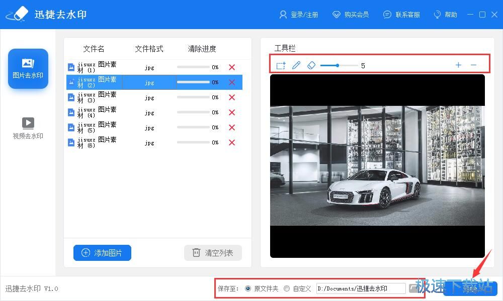Screen dimensions: 503x301
Task: Select 图片素材(4) in the file list
Action: coord(101,112)
